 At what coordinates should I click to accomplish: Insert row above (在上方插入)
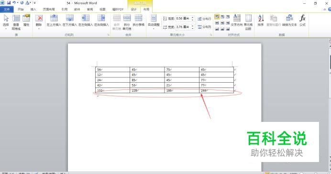(54, 21)
